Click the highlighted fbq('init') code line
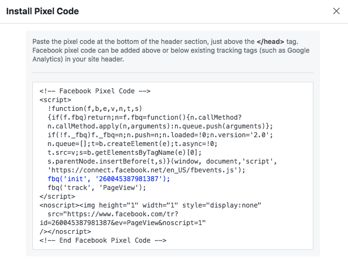The height and width of the screenshot is (269, 348). tap(109, 178)
